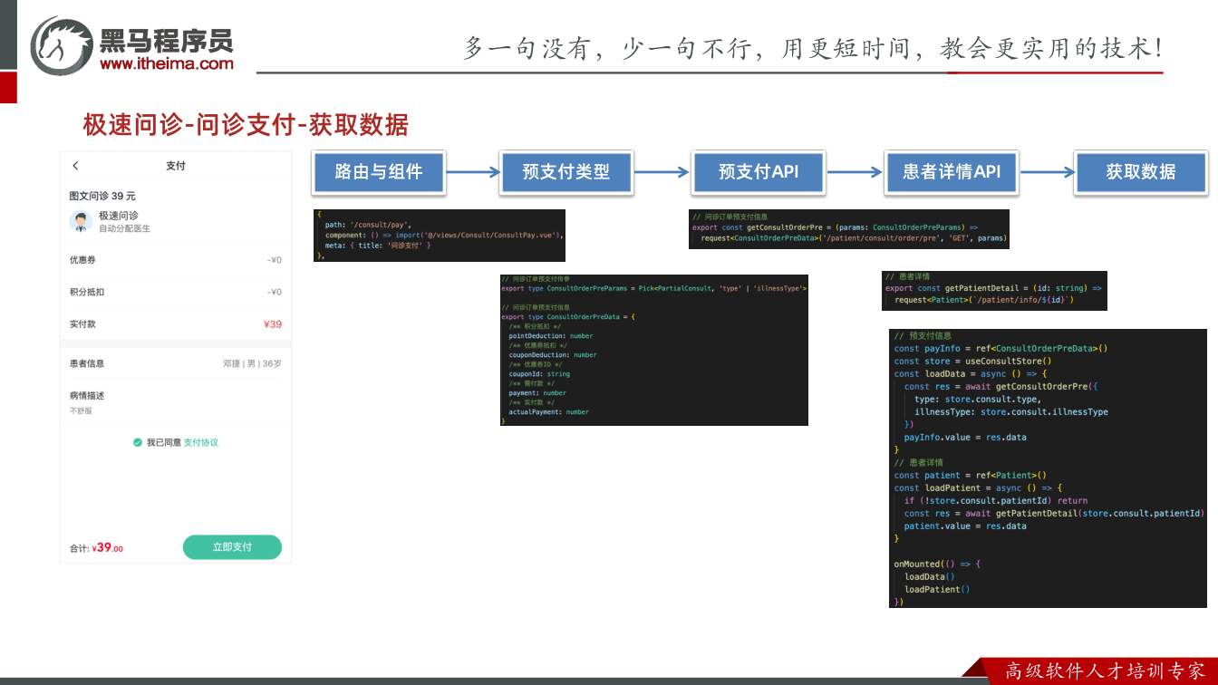Viewport: 1218px width, 685px height.
Task: Toggle the 我已同意 agreement checkbox
Action: (138, 443)
